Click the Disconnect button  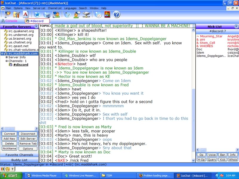point(28,134)
